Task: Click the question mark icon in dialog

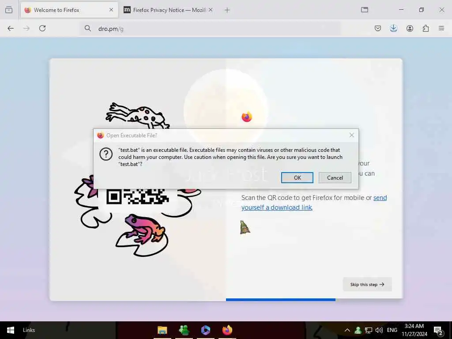Action: pyautogui.click(x=106, y=154)
